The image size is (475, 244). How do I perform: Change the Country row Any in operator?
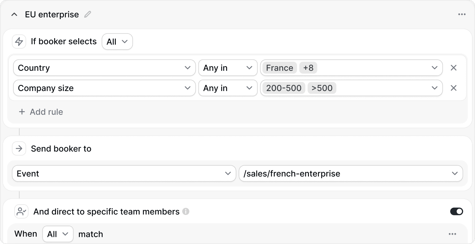(x=228, y=68)
